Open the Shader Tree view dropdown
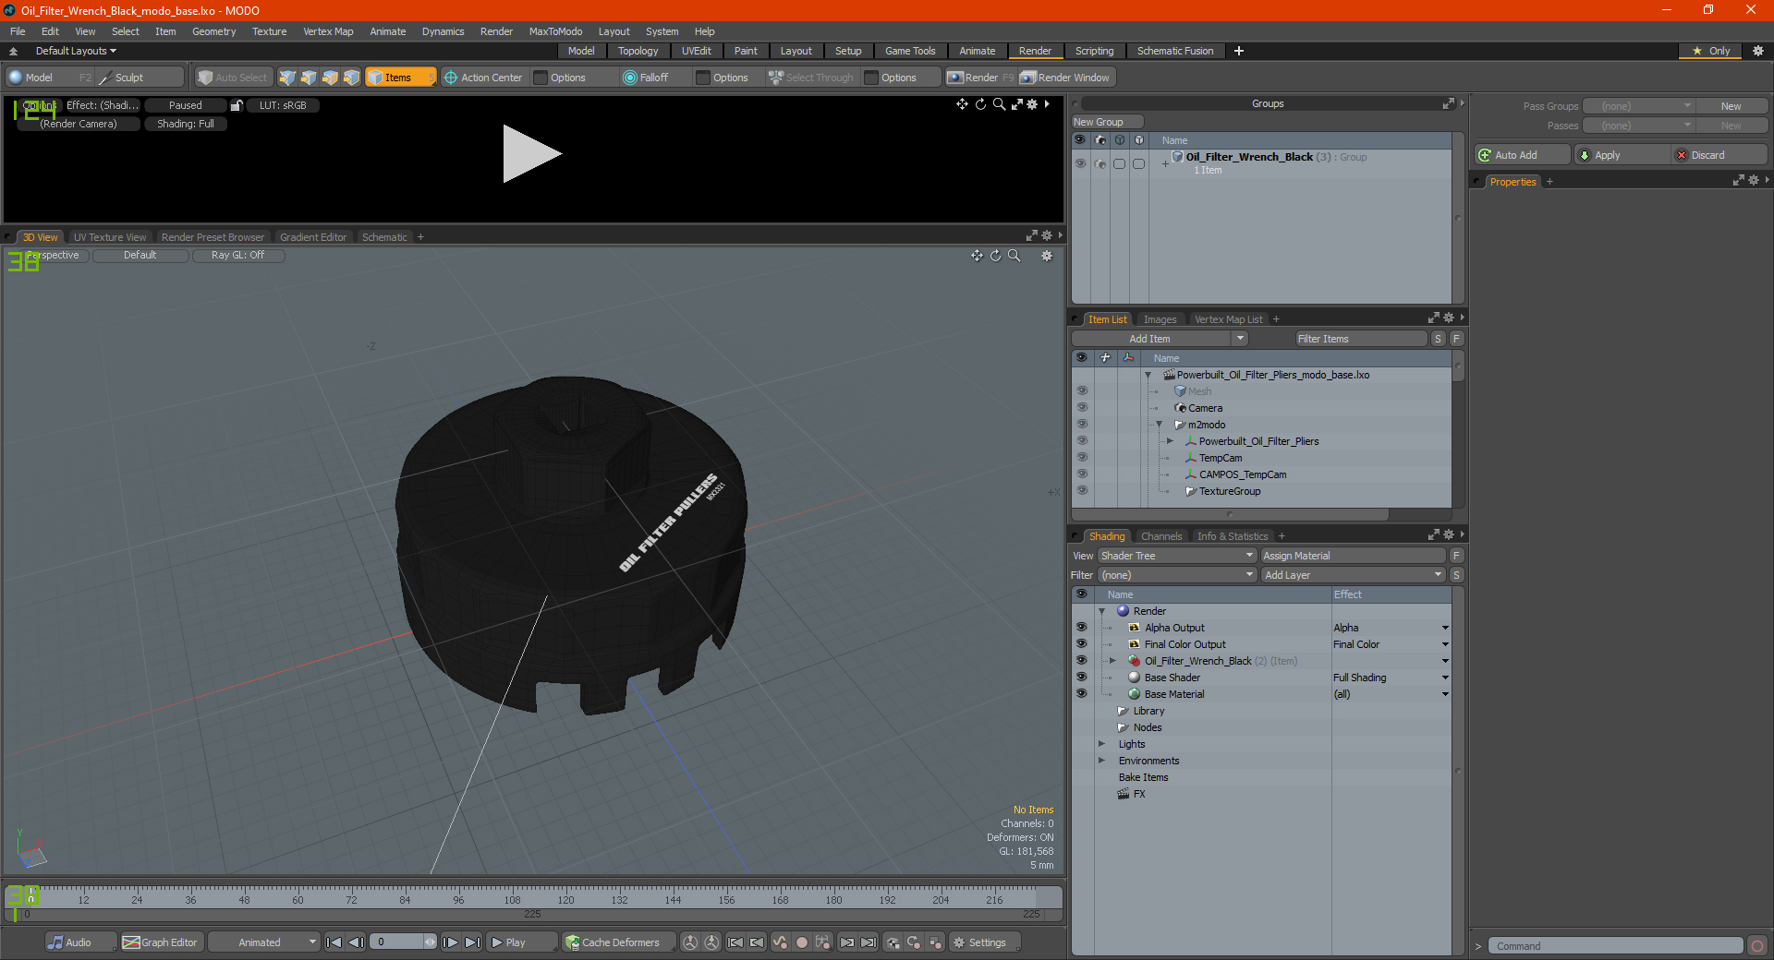Screen dimensions: 1774x960 coord(1176,556)
